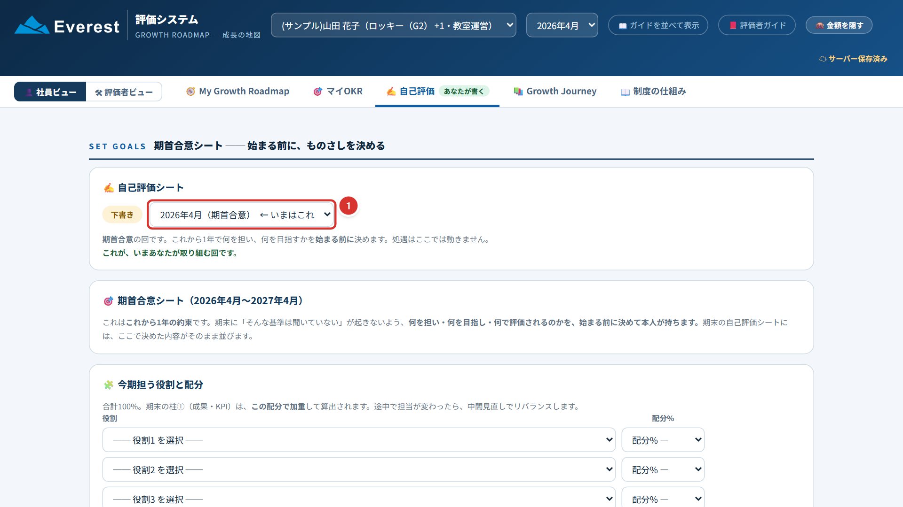Open the 配分% dropdown for 役割2
Screen dimensions: 903x507
pyautogui.click(x=663, y=469)
